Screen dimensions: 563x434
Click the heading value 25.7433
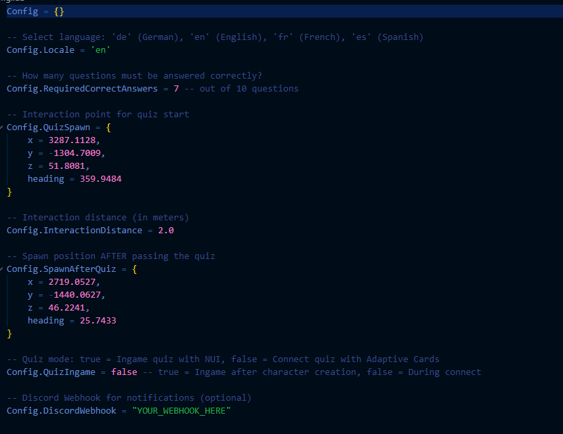[98, 321]
